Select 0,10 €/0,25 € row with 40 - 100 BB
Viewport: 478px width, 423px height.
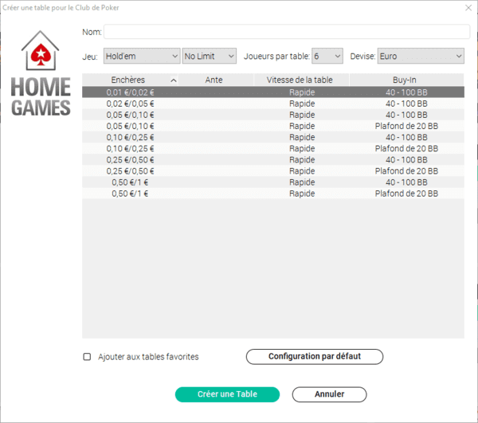click(273, 138)
